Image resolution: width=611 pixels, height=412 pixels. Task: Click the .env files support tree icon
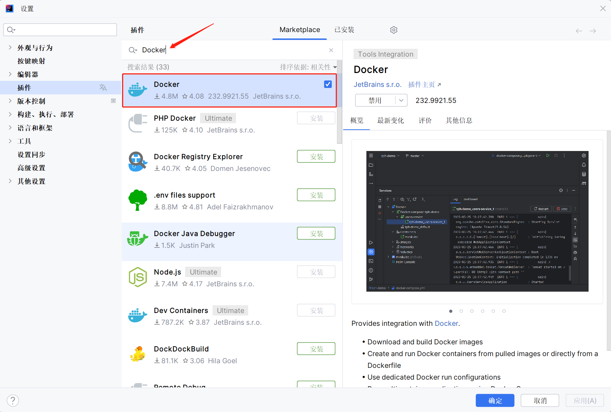[138, 200]
